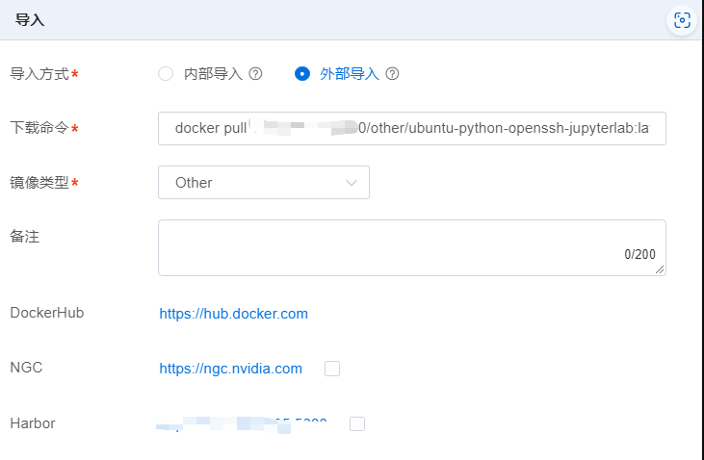
Task: Click the help icon beside 内部导入
Action: click(x=256, y=74)
